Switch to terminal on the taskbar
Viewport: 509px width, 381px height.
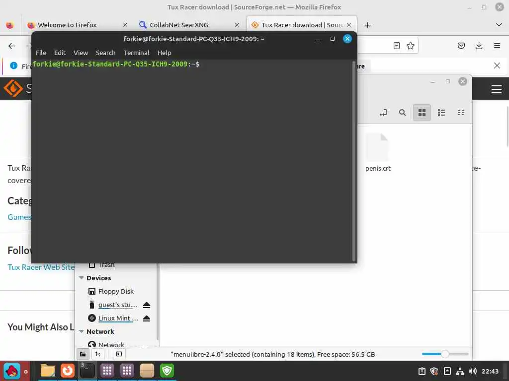pos(87,371)
